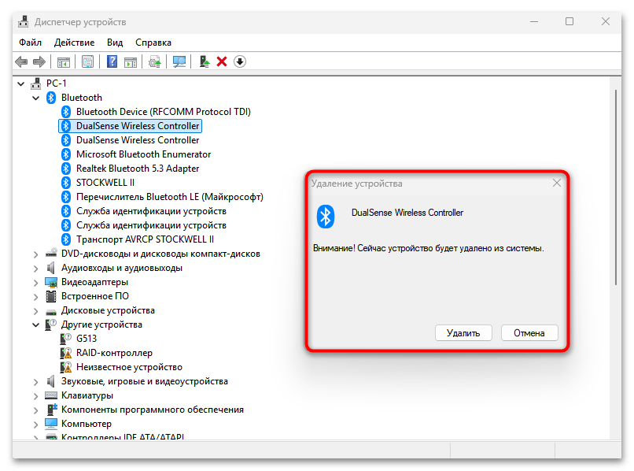The image size is (634, 471).
Task: Select Транспорт AVRCP STOCKWELL II
Action: [145, 239]
